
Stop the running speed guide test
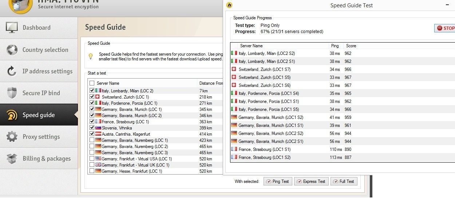445,28
